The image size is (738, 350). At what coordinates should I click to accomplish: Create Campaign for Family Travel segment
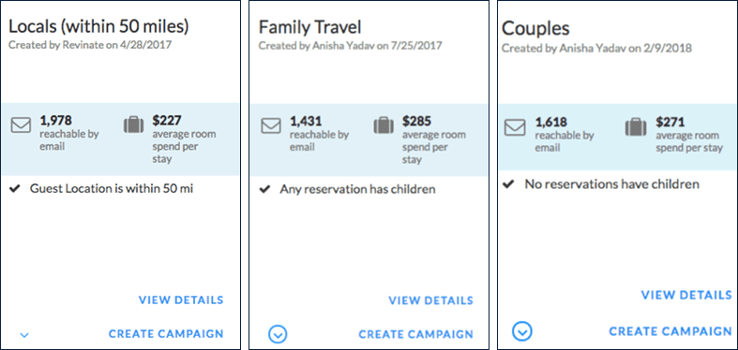pos(416,334)
